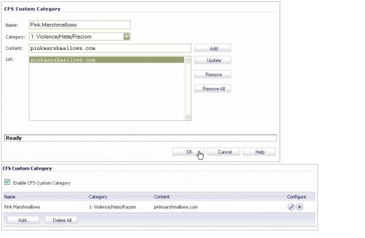Click the Name input field

(80, 25)
